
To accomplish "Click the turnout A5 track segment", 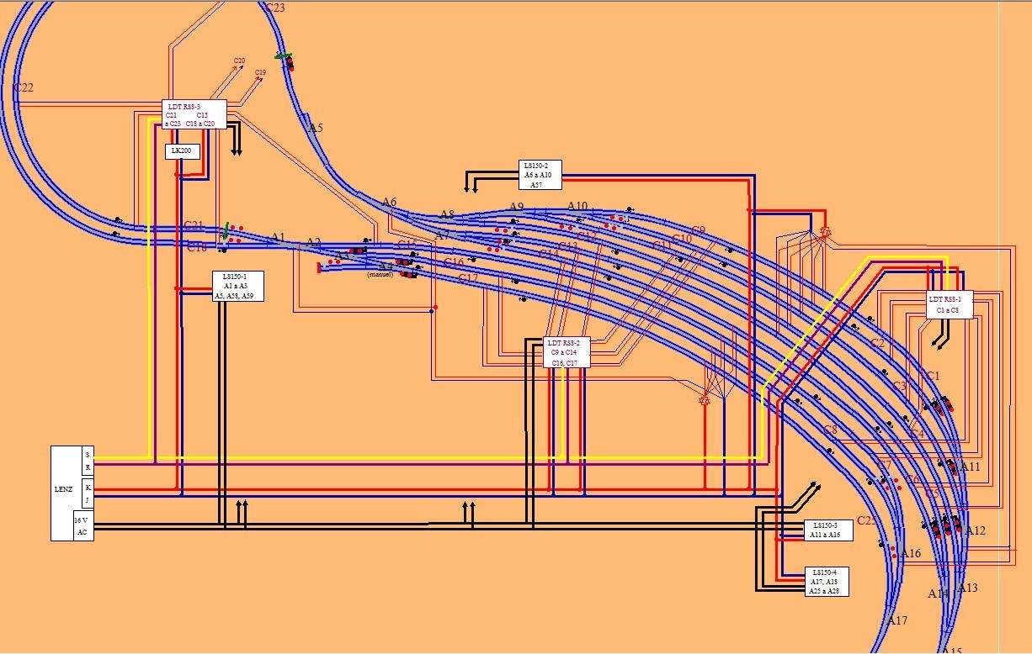I will [x=315, y=129].
